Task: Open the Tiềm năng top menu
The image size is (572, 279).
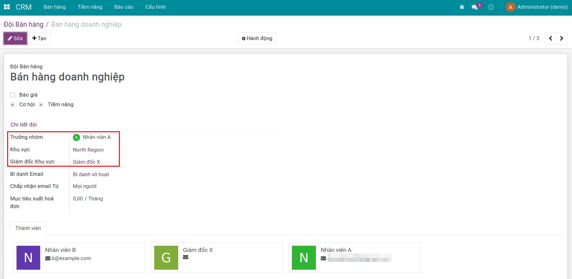Action: pos(90,7)
